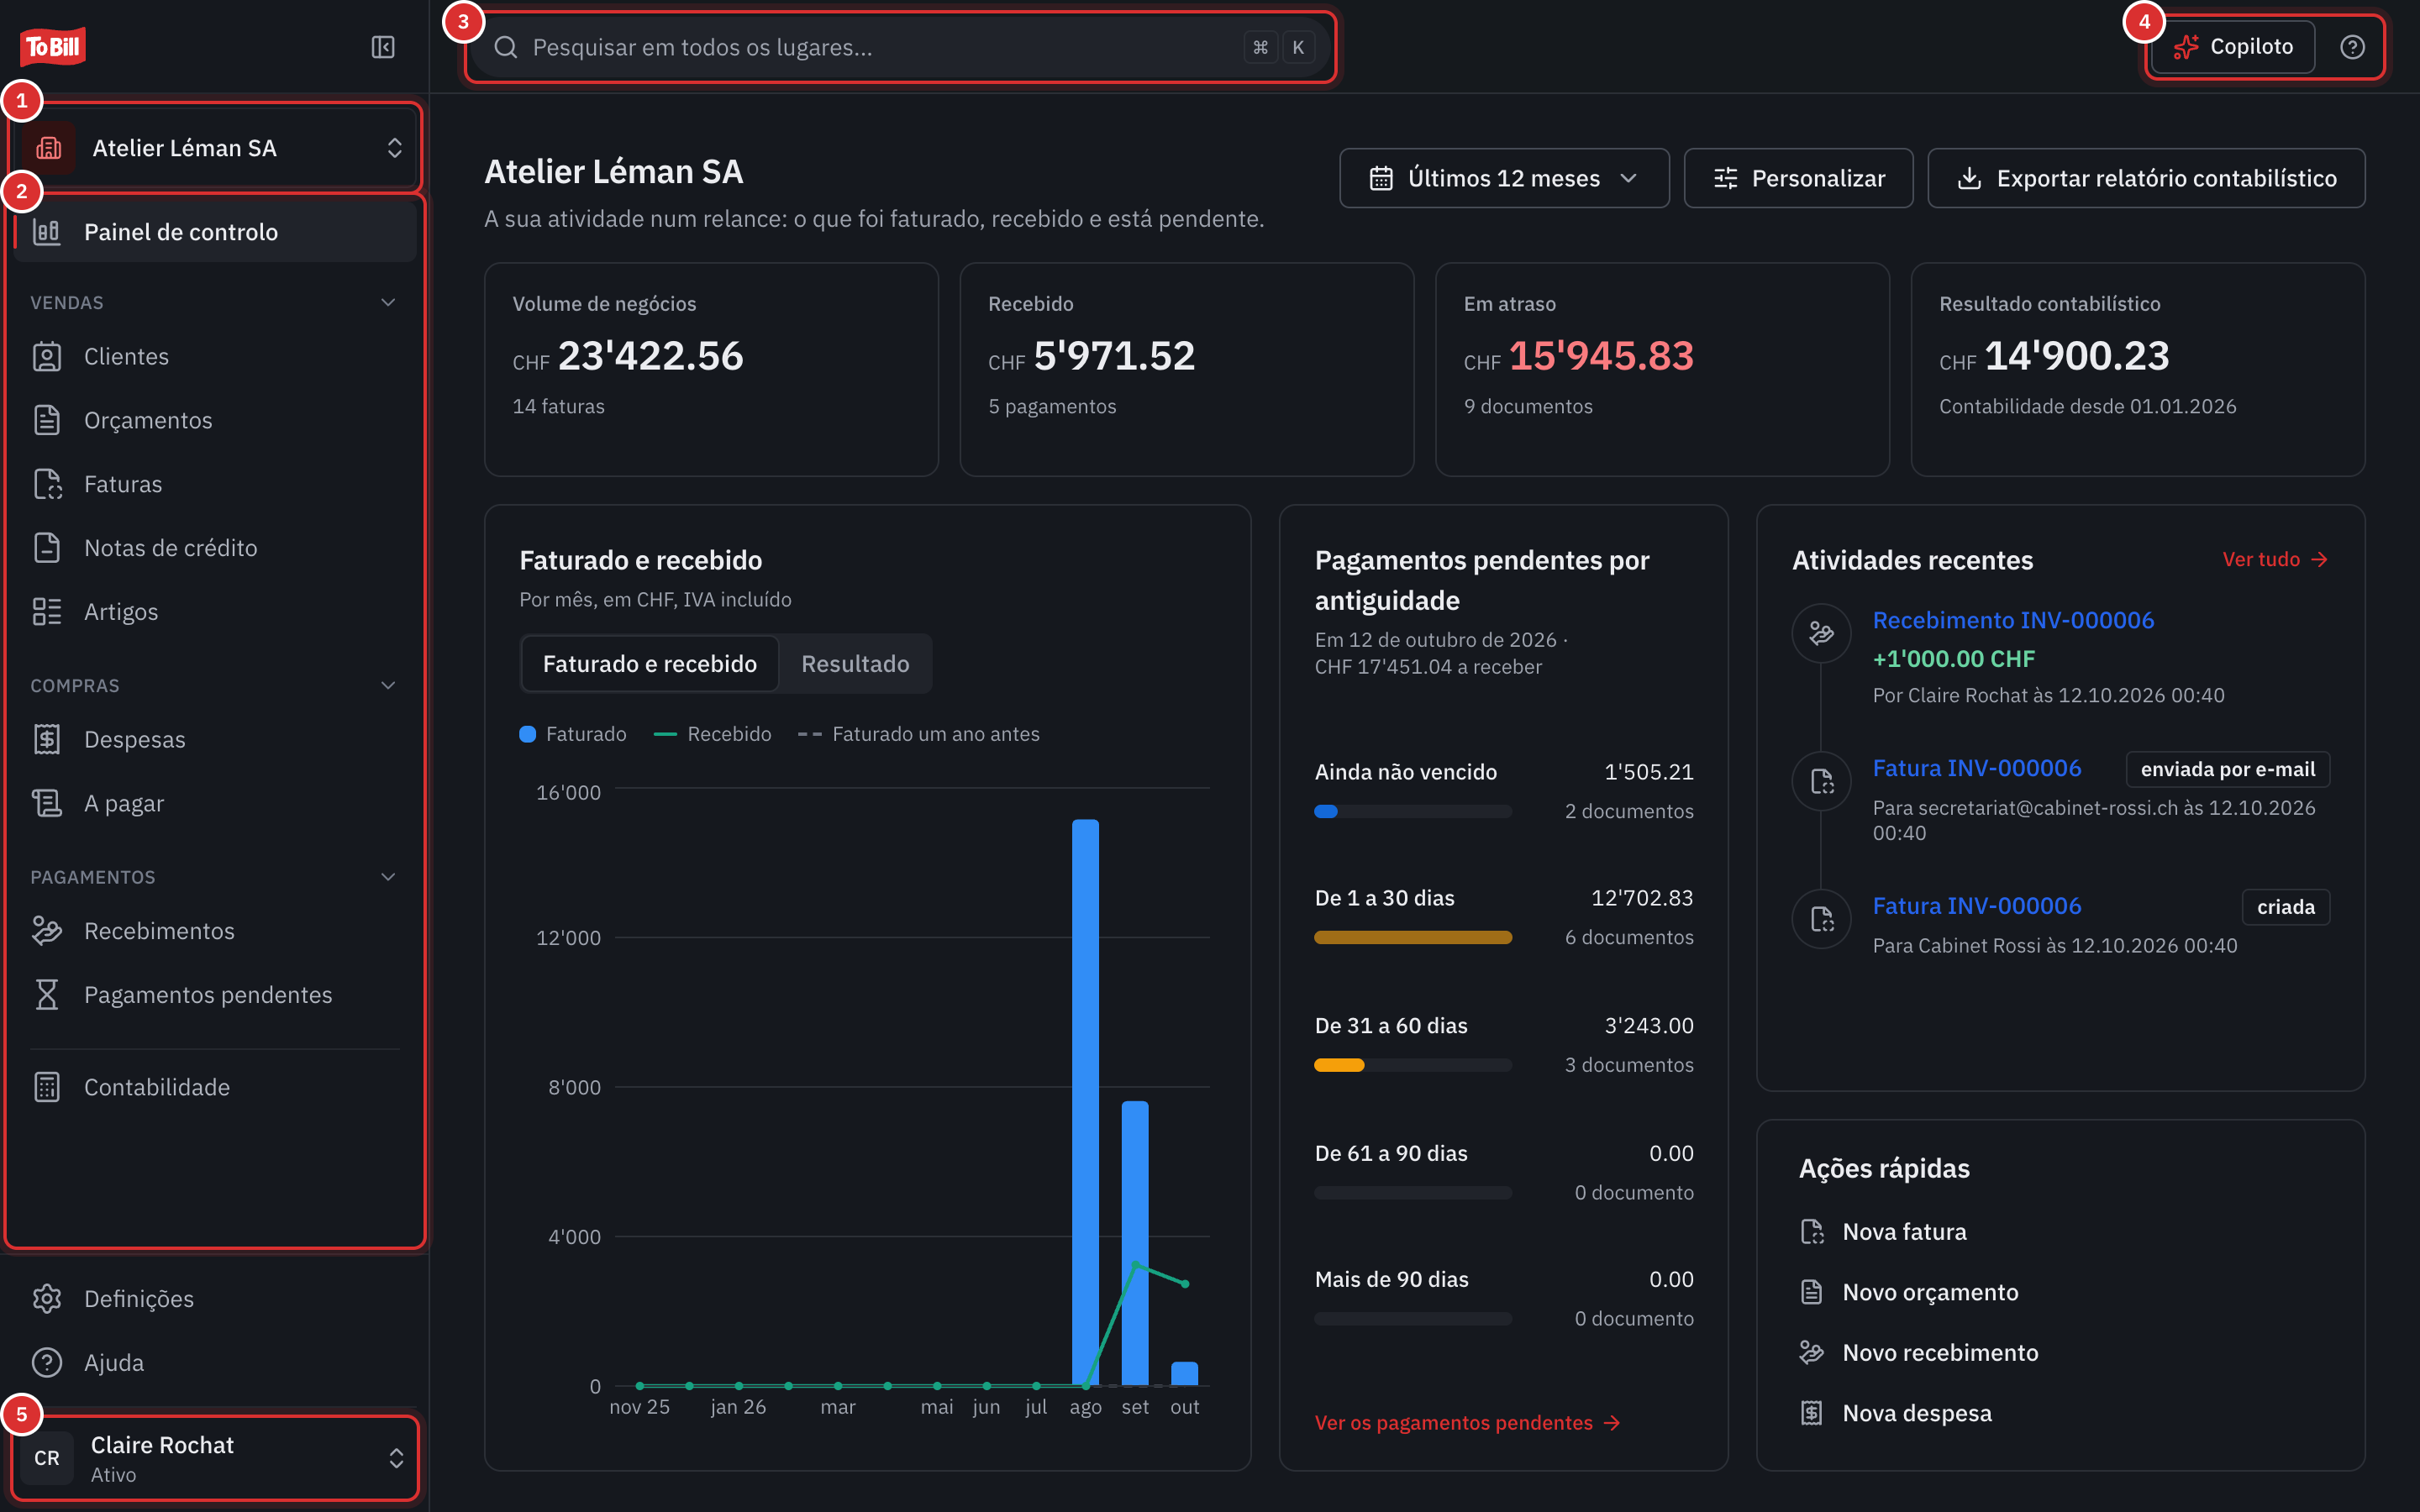Open the ToBill logo home
Screen dimensions: 2420x1512
(53, 47)
